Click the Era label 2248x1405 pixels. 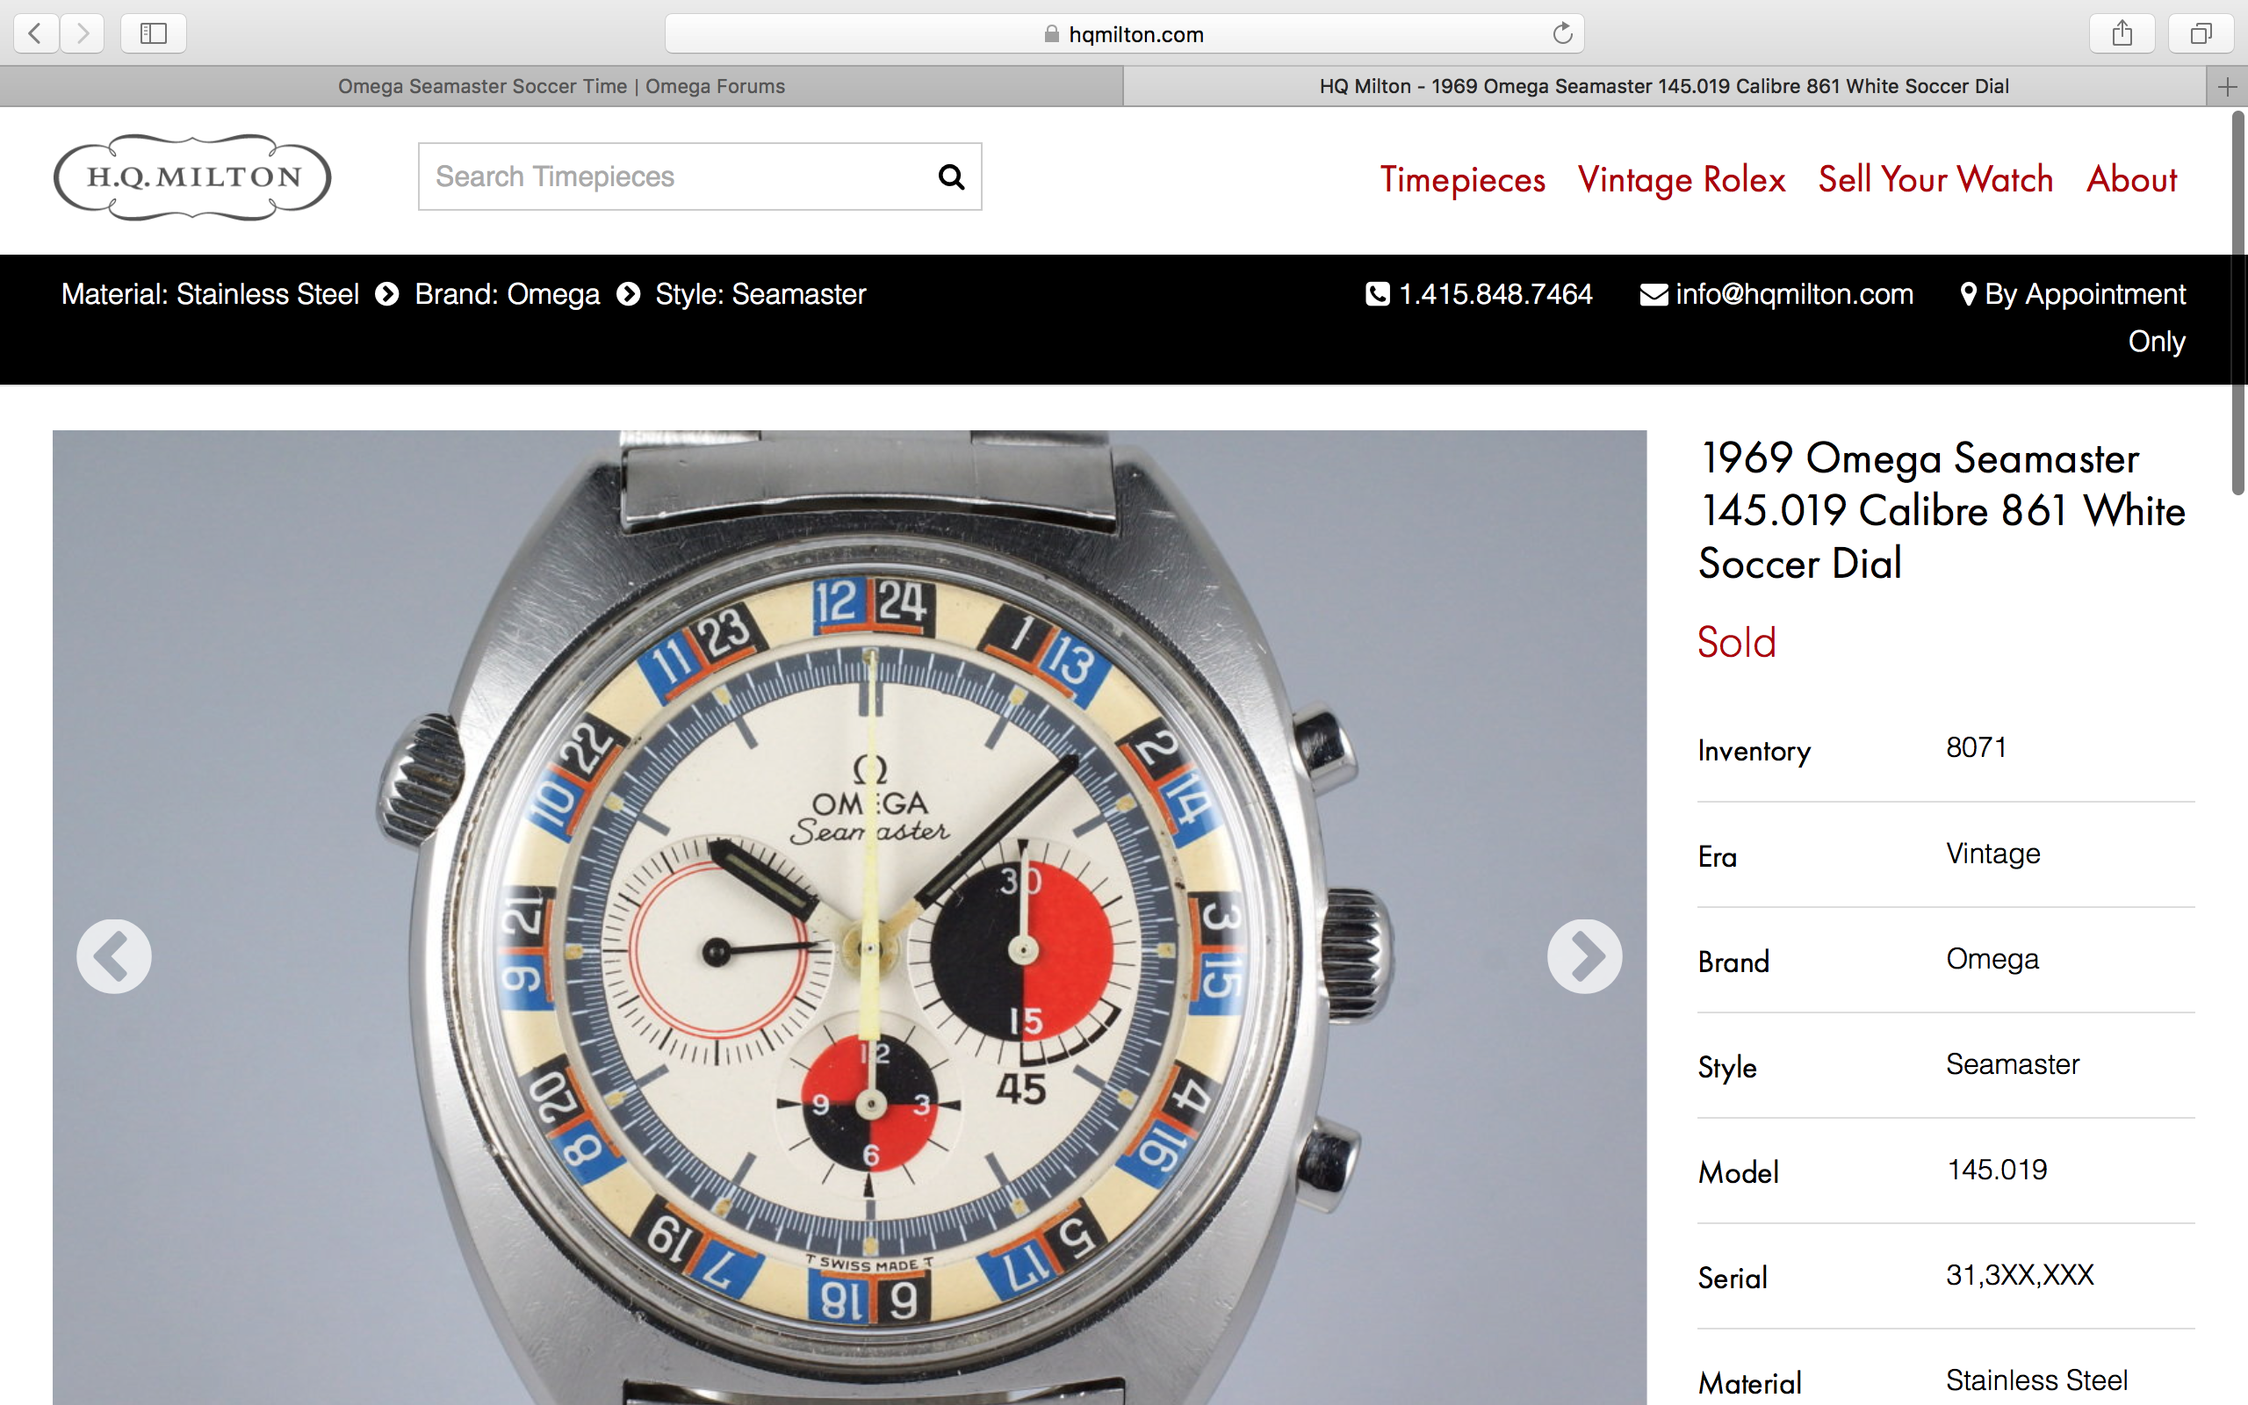tap(1717, 856)
